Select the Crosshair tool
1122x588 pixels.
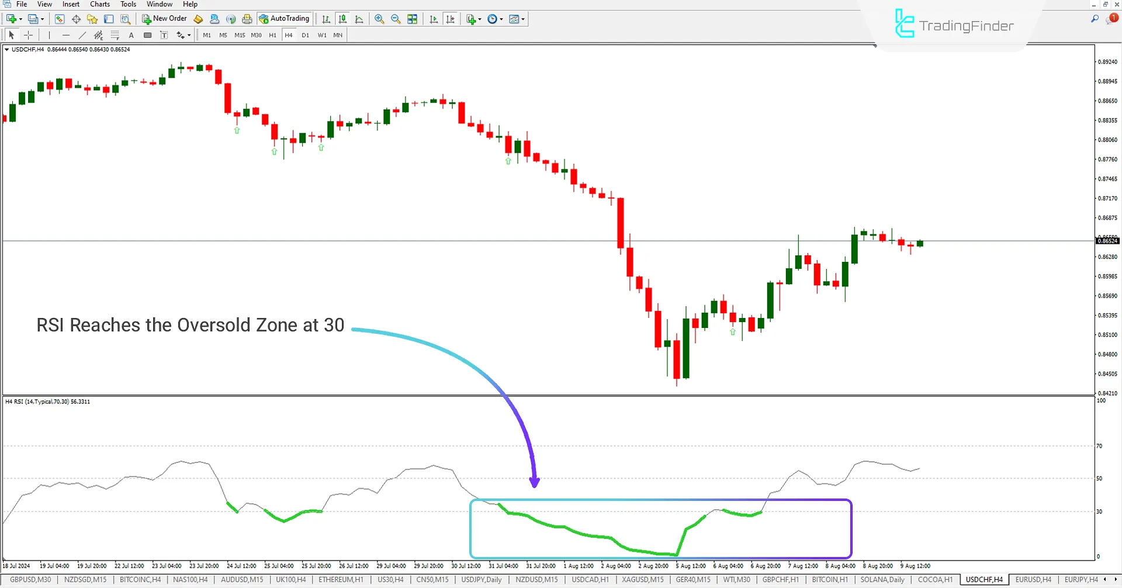click(28, 35)
